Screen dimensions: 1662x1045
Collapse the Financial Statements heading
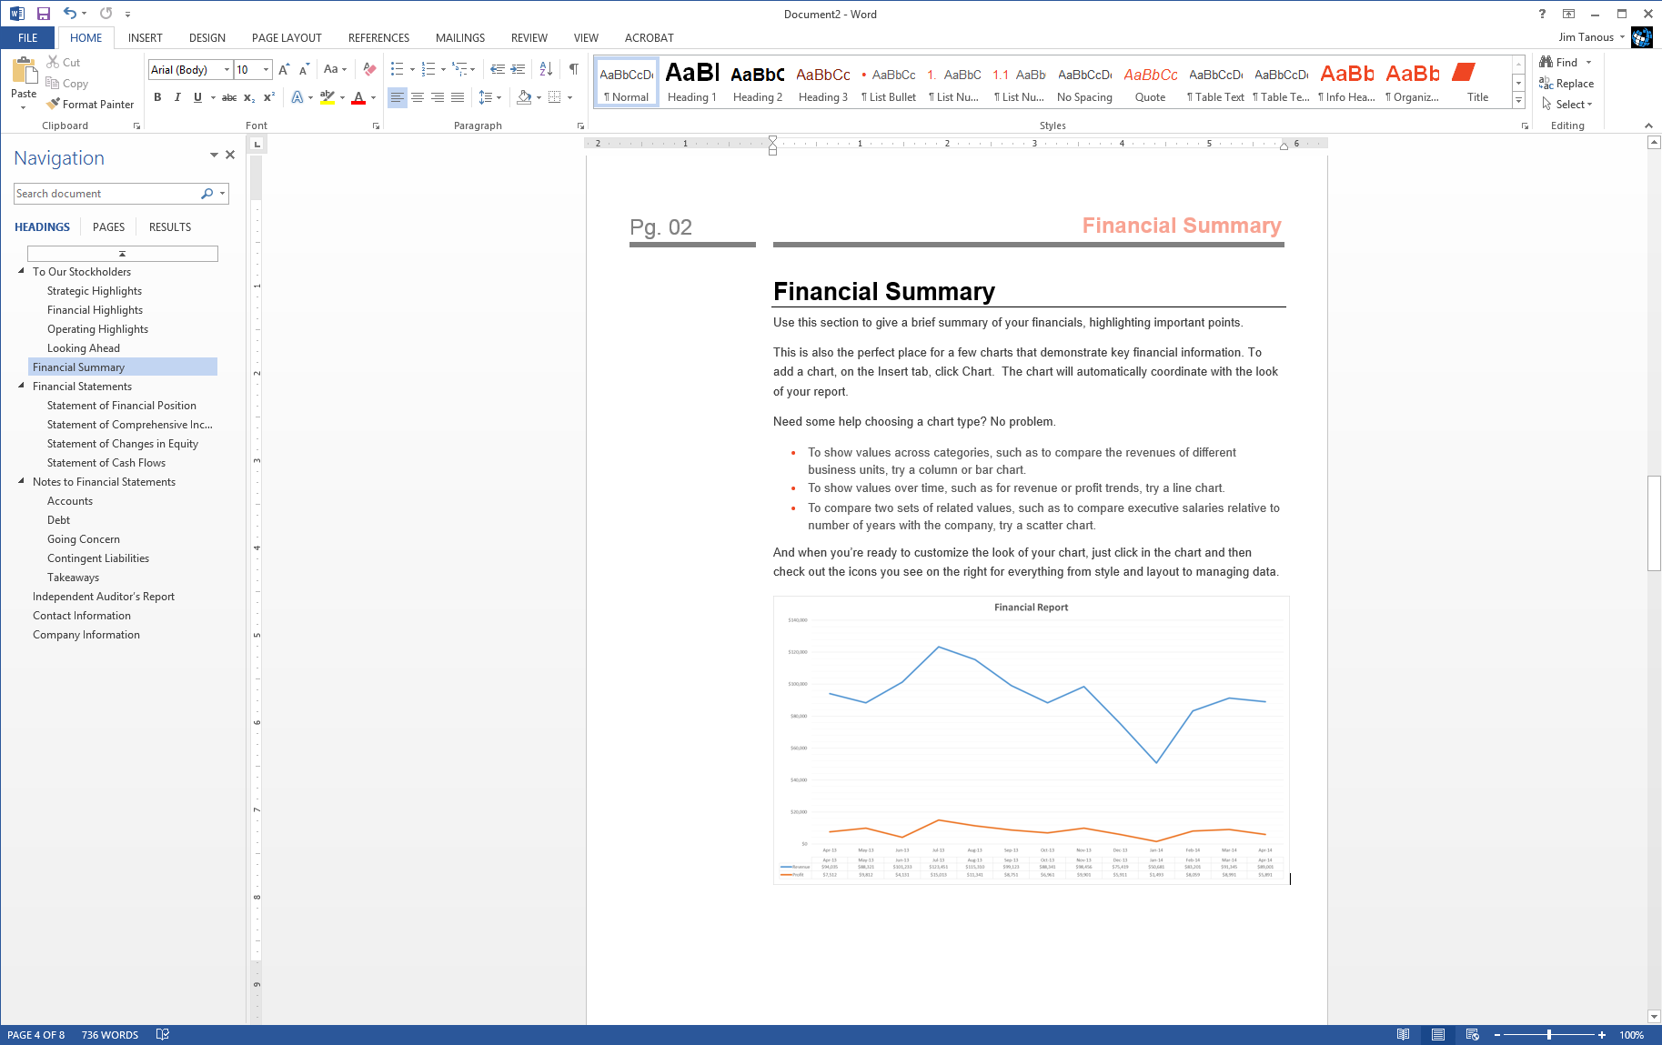point(22,386)
